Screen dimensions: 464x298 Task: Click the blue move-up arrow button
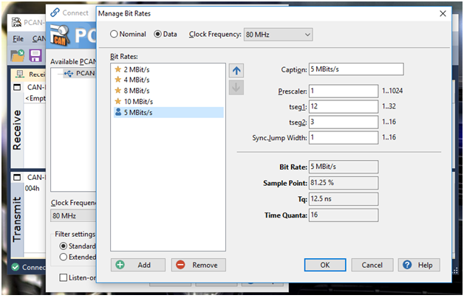coord(237,71)
